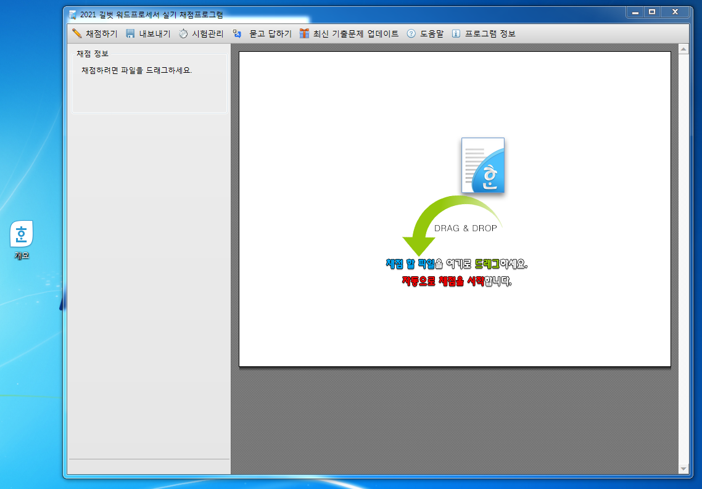The width and height of the screenshot is (702, 489).
Task: Open 도움말 with the question mark icon
Action: [x=411, y=33]
